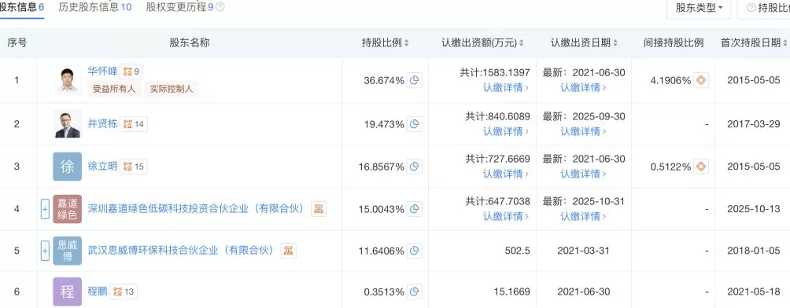Click the 思威博 avatar tile
Image resolution: width=790 pixels, height=308 pixels.
(67, 251)
